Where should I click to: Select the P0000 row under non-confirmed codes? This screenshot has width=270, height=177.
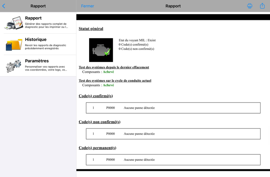(173, 134)
